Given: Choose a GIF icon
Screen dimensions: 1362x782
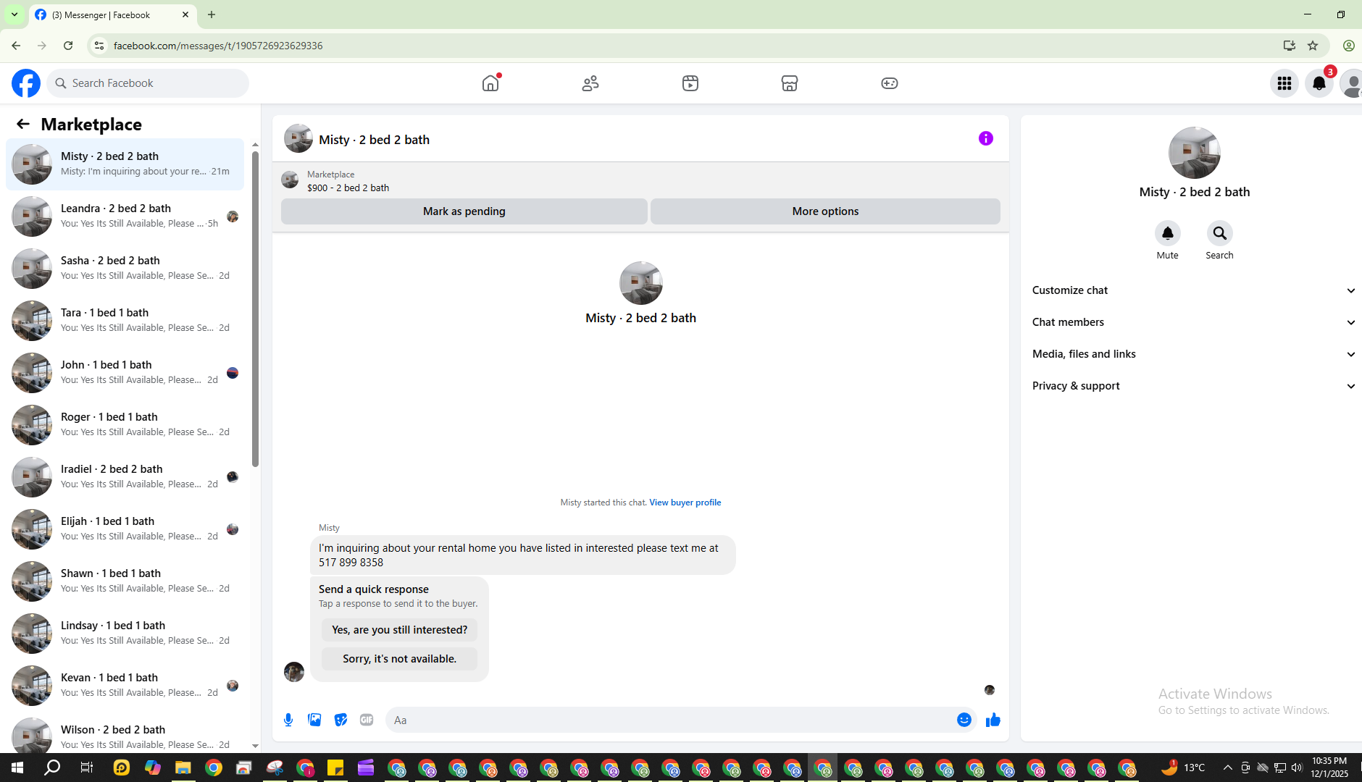Looking at the screenshot, I should 367,720.
